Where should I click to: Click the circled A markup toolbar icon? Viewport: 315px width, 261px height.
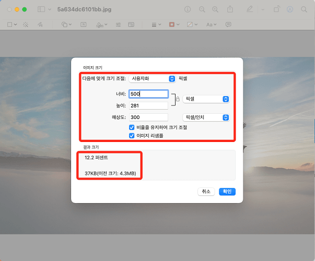(290, 9)
